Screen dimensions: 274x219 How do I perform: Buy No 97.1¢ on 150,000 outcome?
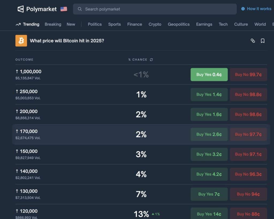point(248,154)
